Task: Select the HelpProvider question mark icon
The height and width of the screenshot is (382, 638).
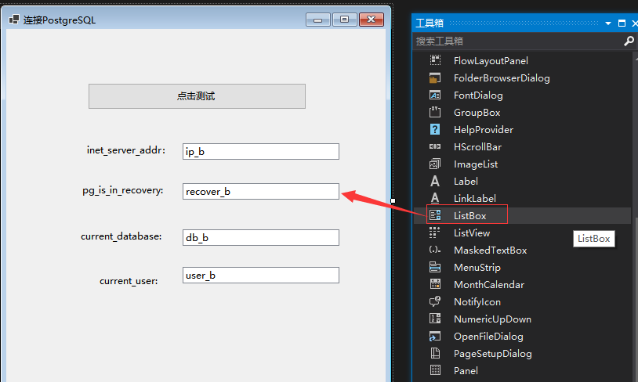Action: 435,129
